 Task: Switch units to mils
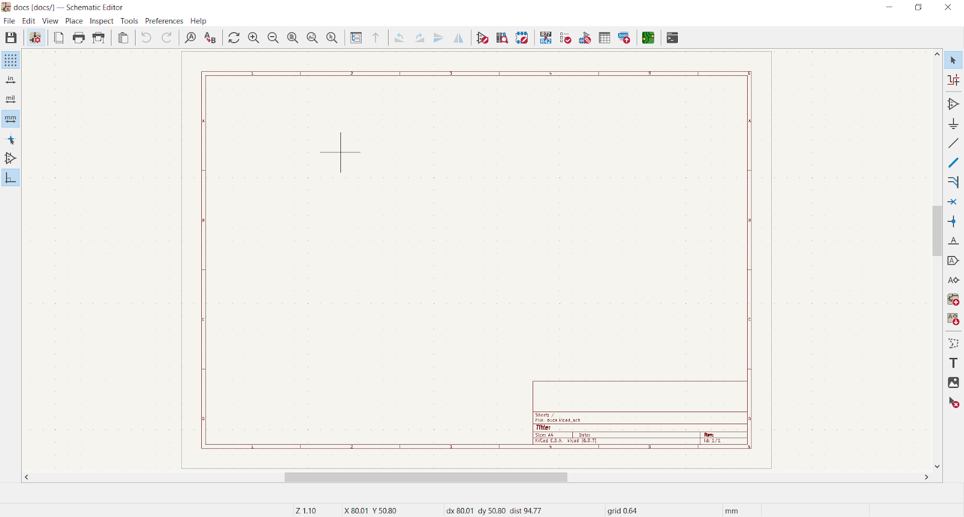point(10,99)
